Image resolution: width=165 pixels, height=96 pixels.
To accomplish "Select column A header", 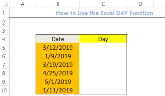I will click(x=23, y=4).
